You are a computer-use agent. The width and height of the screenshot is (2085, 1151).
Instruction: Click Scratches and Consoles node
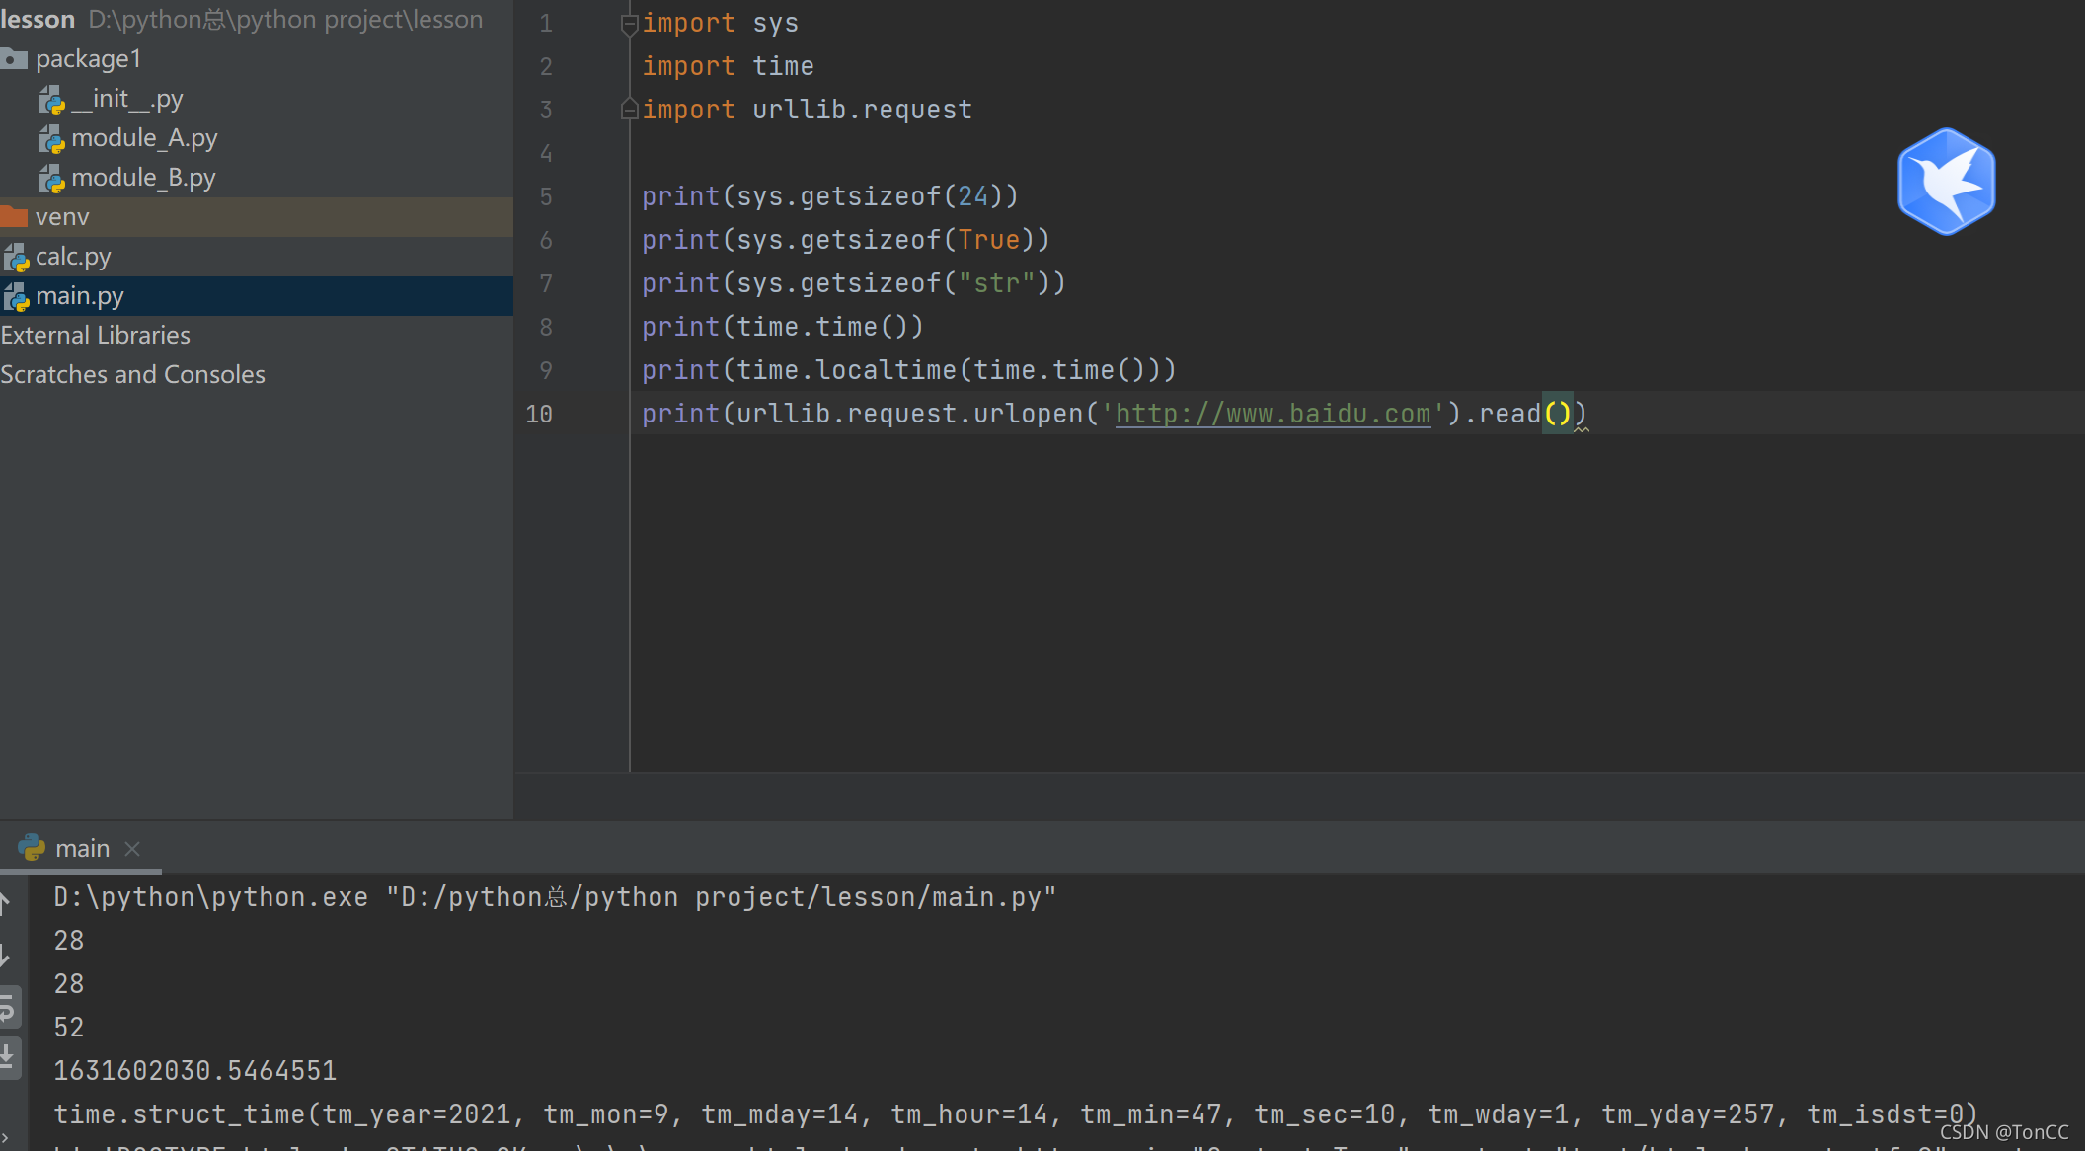[x=133, y=375]
